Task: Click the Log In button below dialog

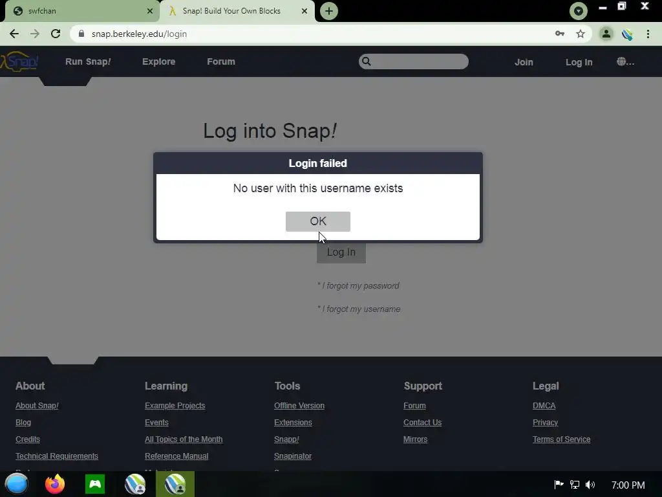Action: tap(341, 252)
